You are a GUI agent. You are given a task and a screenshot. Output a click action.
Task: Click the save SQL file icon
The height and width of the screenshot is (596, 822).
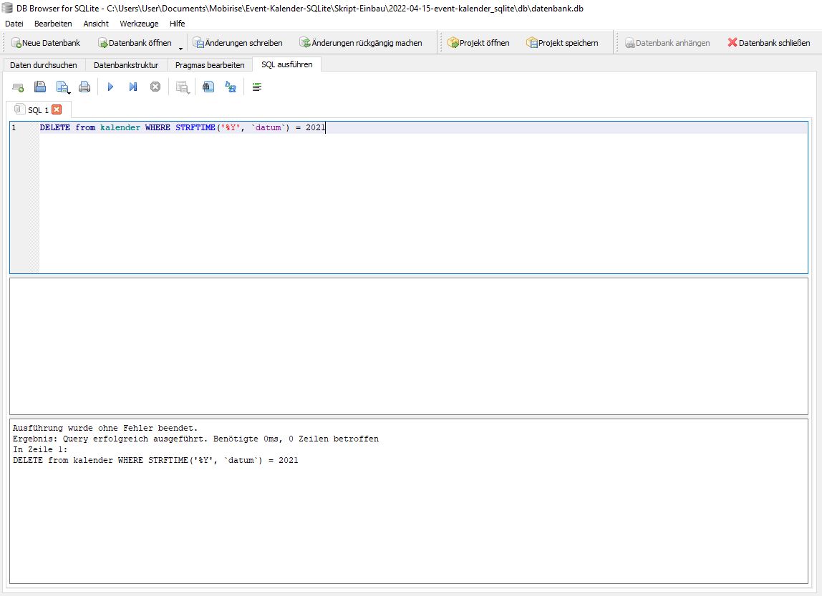(40, 87)
